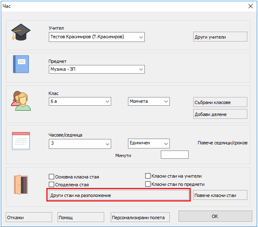Image resolution: width=258 pixels, height=227 pixels.
Task: Check the Класни стаи на учители option
Action: pos(148,176)
